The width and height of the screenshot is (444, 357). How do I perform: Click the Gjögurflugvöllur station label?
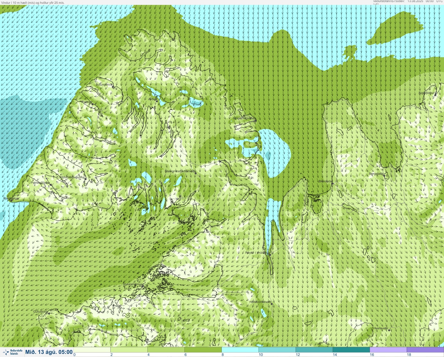point(244,119)
